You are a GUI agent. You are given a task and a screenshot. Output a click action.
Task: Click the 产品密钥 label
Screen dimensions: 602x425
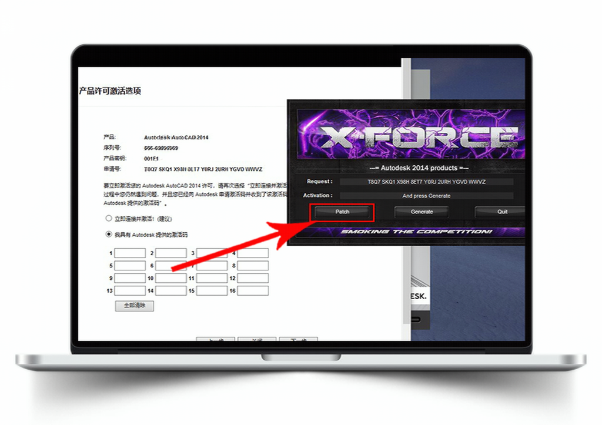[115, 158]
